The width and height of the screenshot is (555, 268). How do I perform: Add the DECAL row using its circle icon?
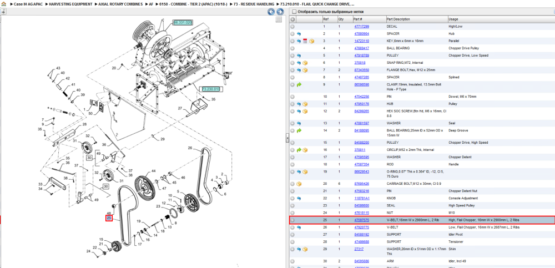(292, 27)
